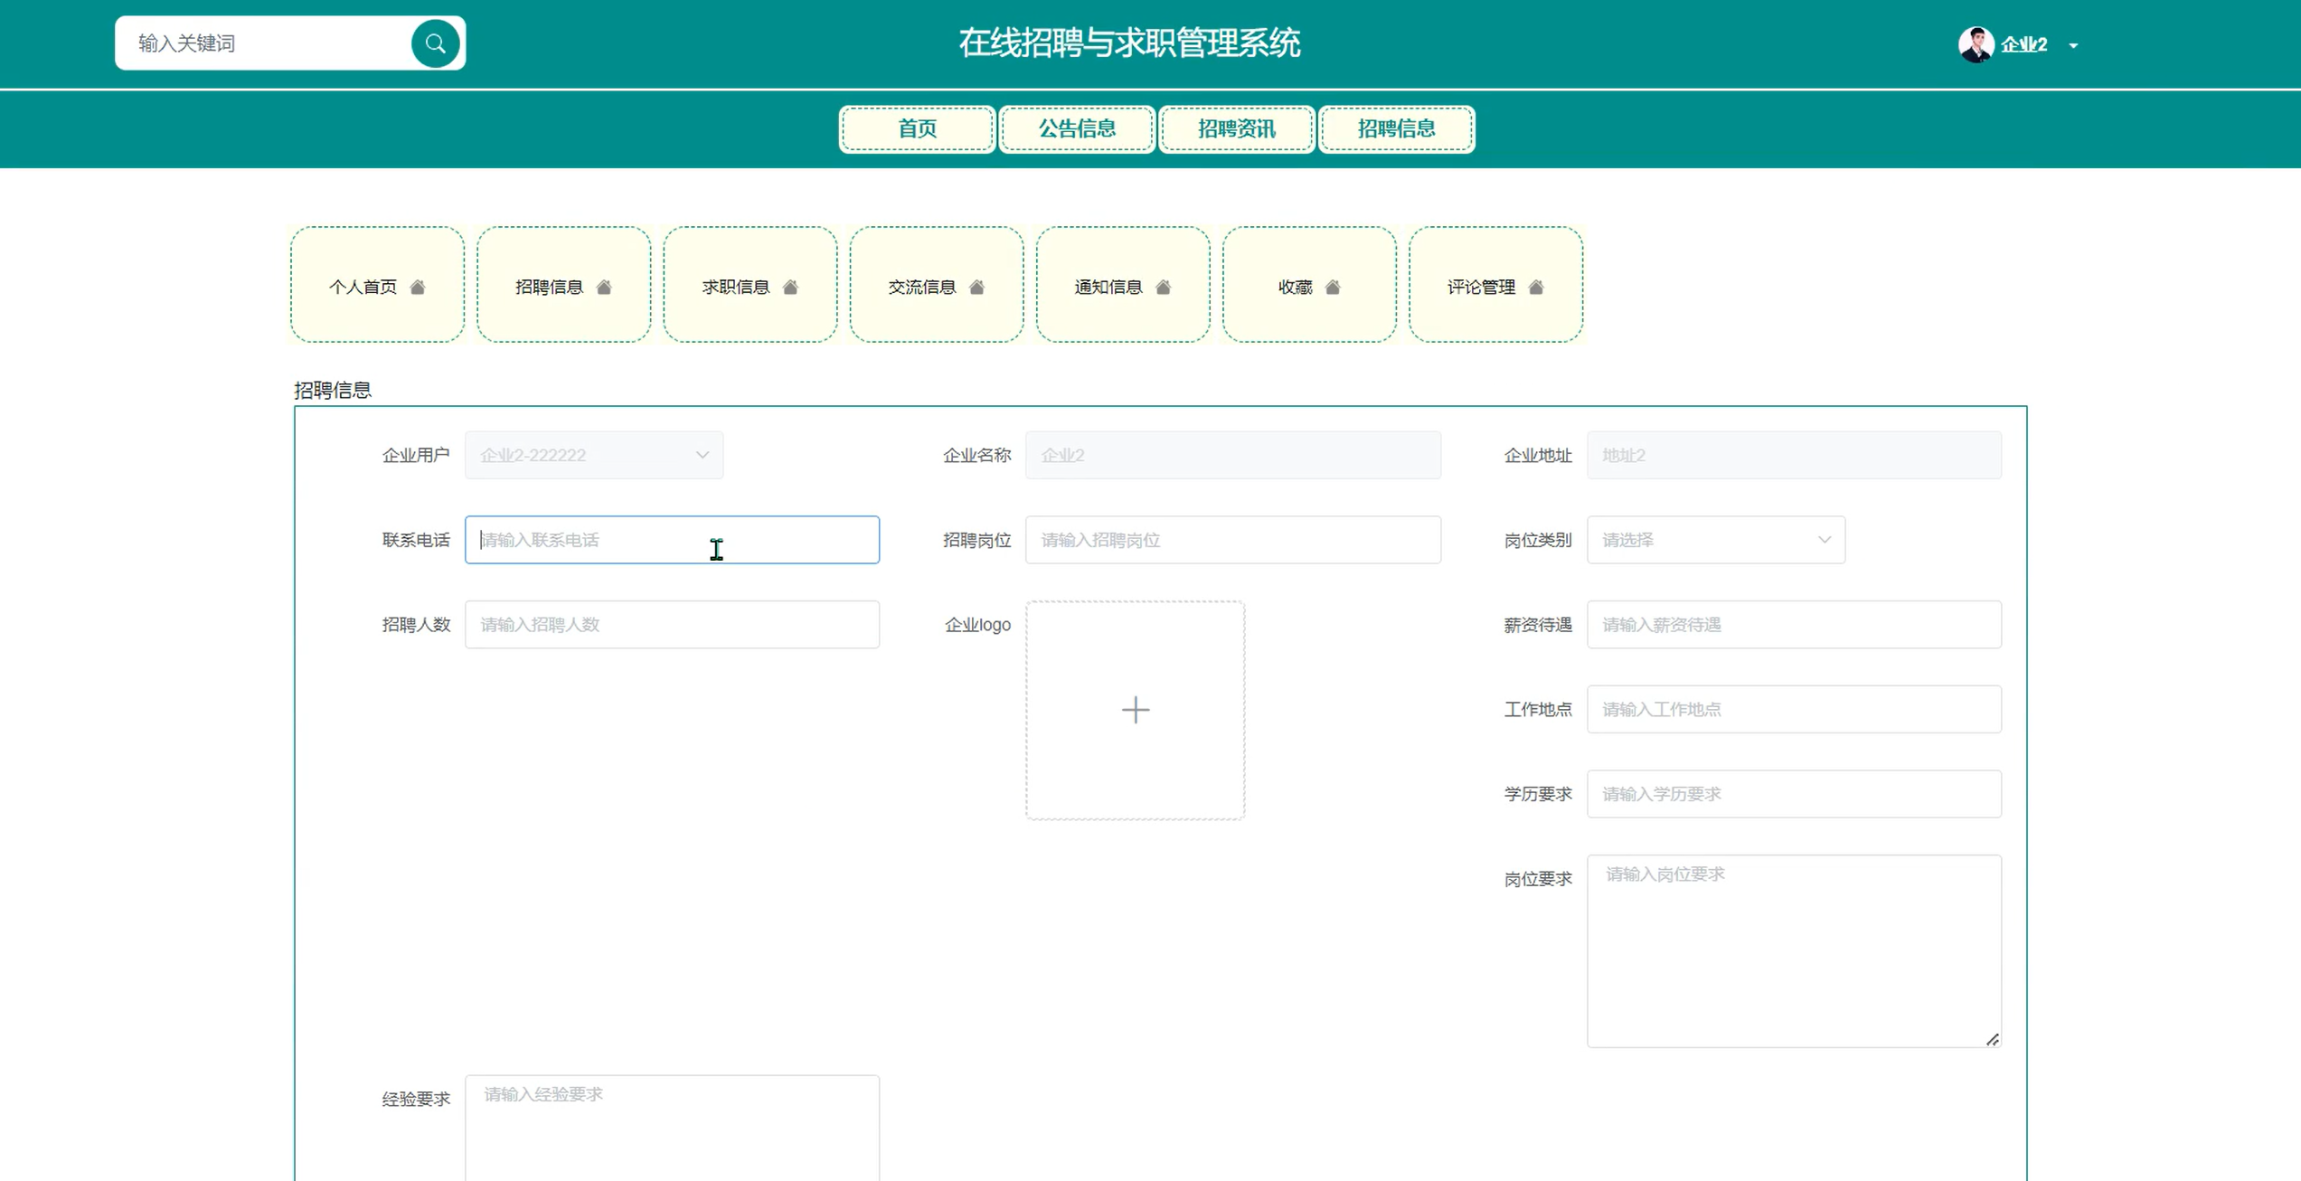This screenshot has height=1181, width=2301.
Task: Click the 岗位要求 textarea resize handle
Action: pyautogui.click(x=1993, y=1040)
